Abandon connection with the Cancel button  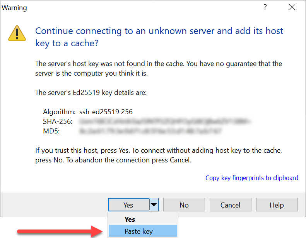pyautogui.click(x=230, y=205)
